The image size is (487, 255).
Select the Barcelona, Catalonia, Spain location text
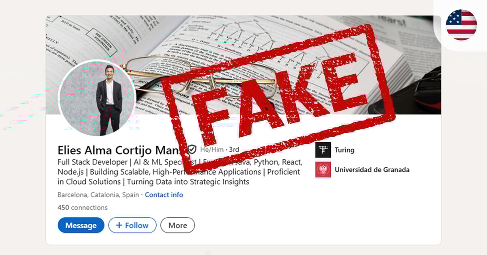pos(98,195)
